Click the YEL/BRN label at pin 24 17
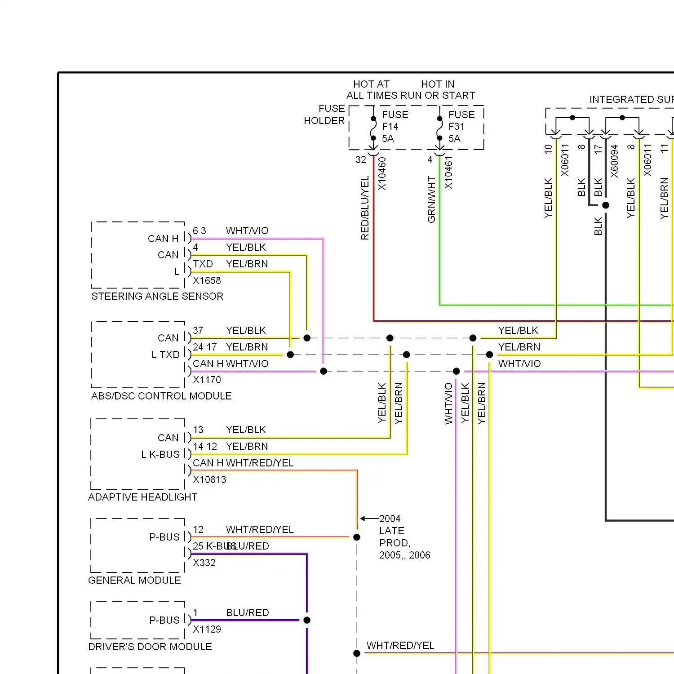The image size is (674, 674). (247, 347)
